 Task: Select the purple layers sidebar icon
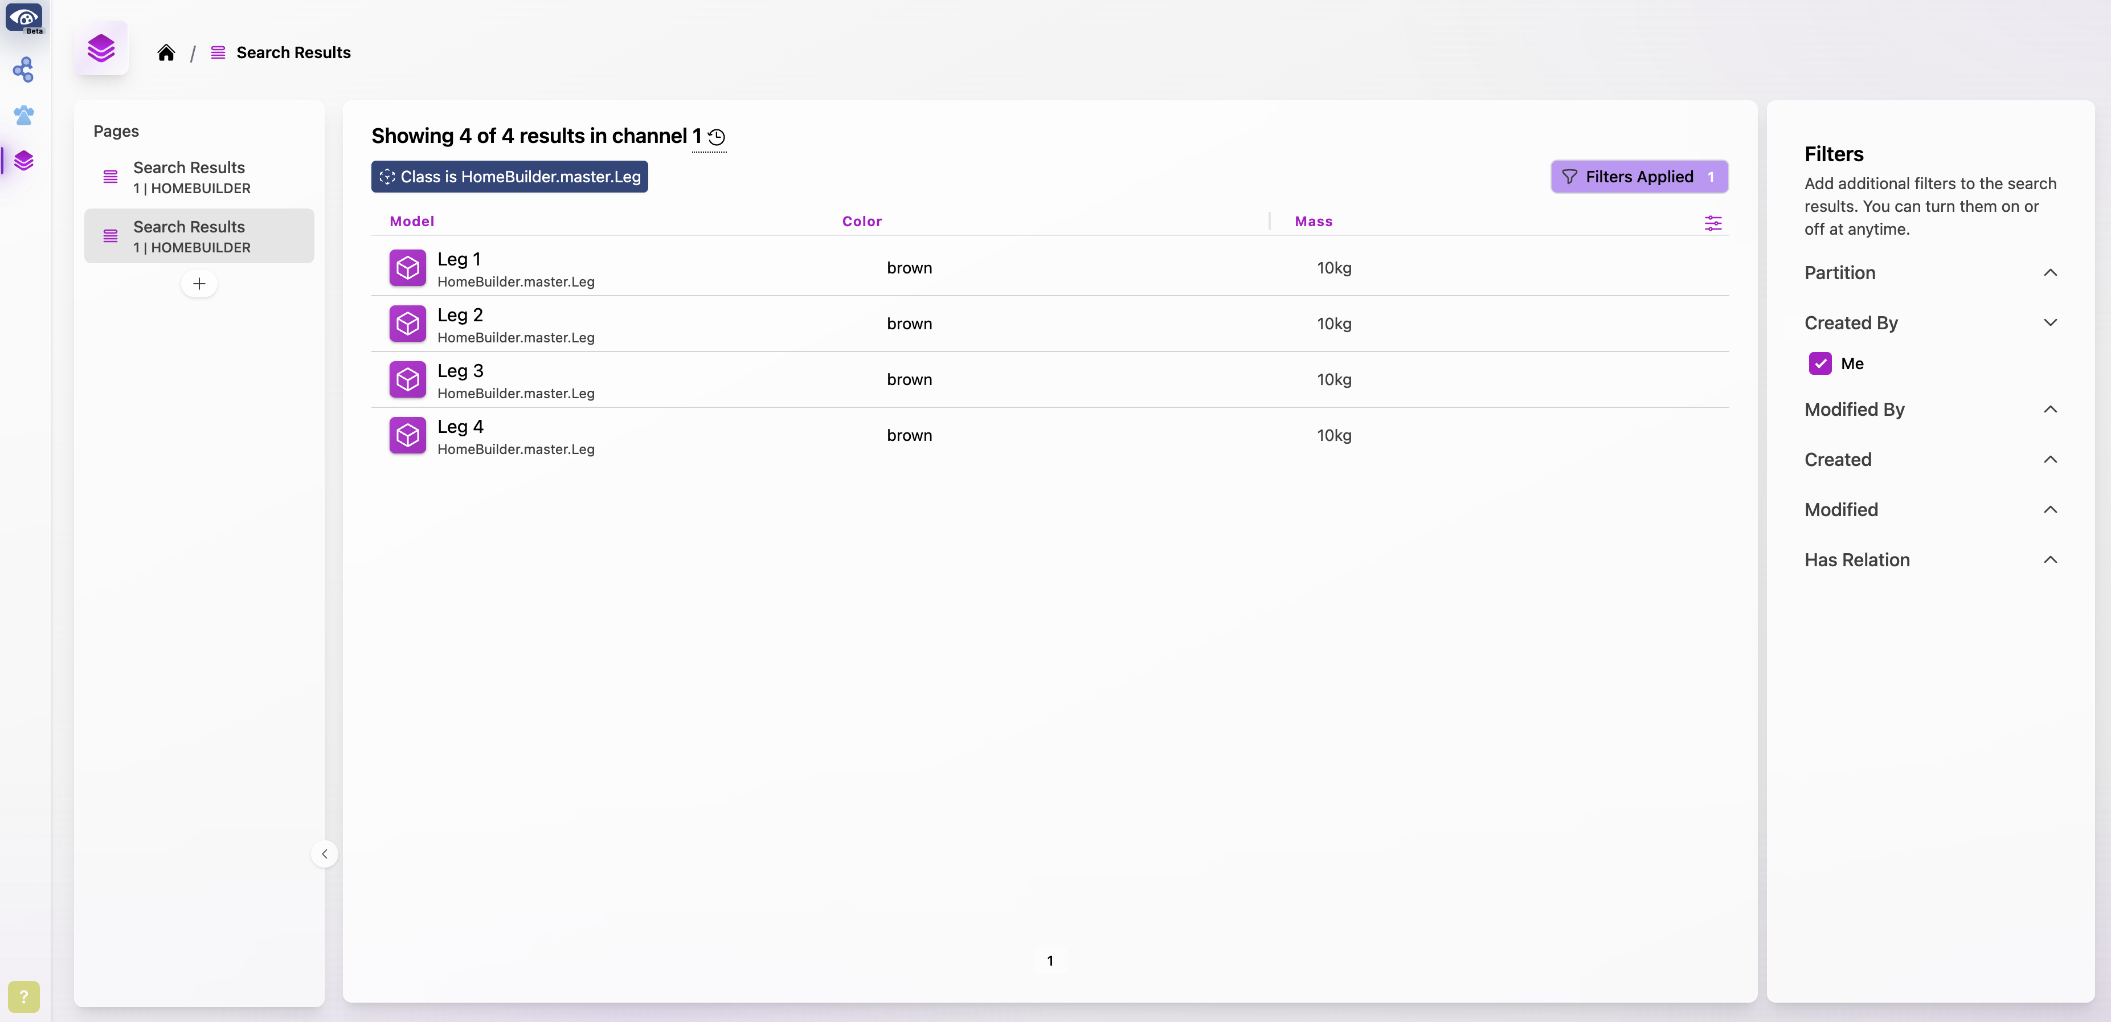tap(24, 161)
